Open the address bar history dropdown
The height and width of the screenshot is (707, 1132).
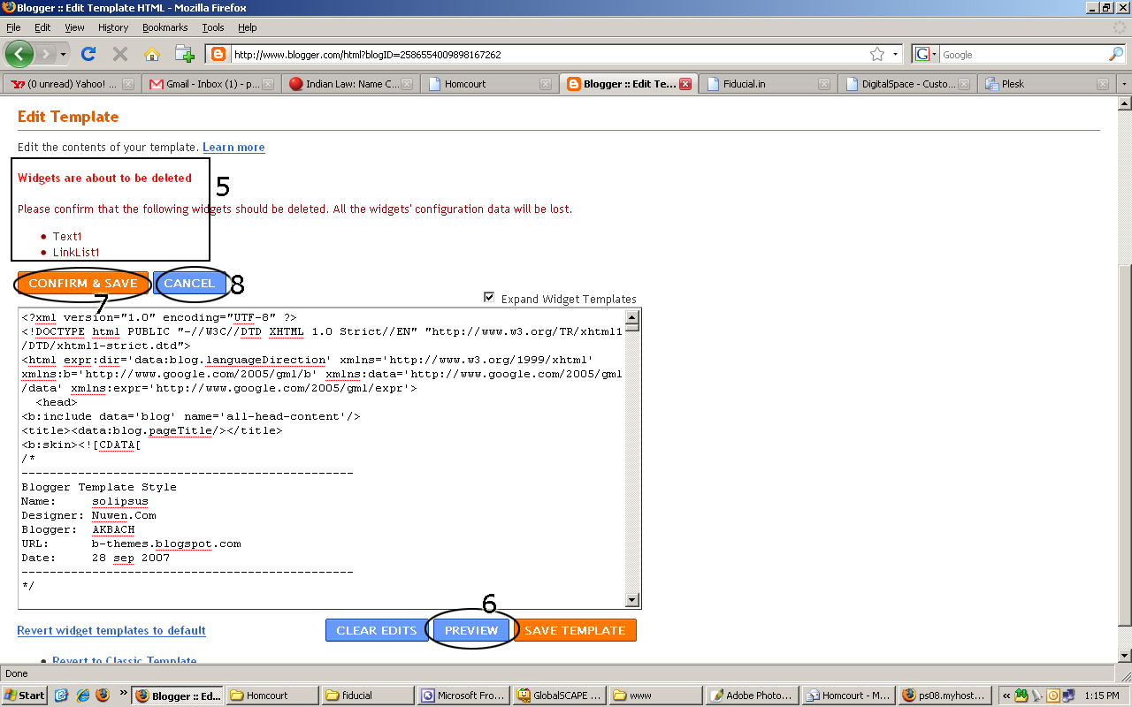pos(895,54)
